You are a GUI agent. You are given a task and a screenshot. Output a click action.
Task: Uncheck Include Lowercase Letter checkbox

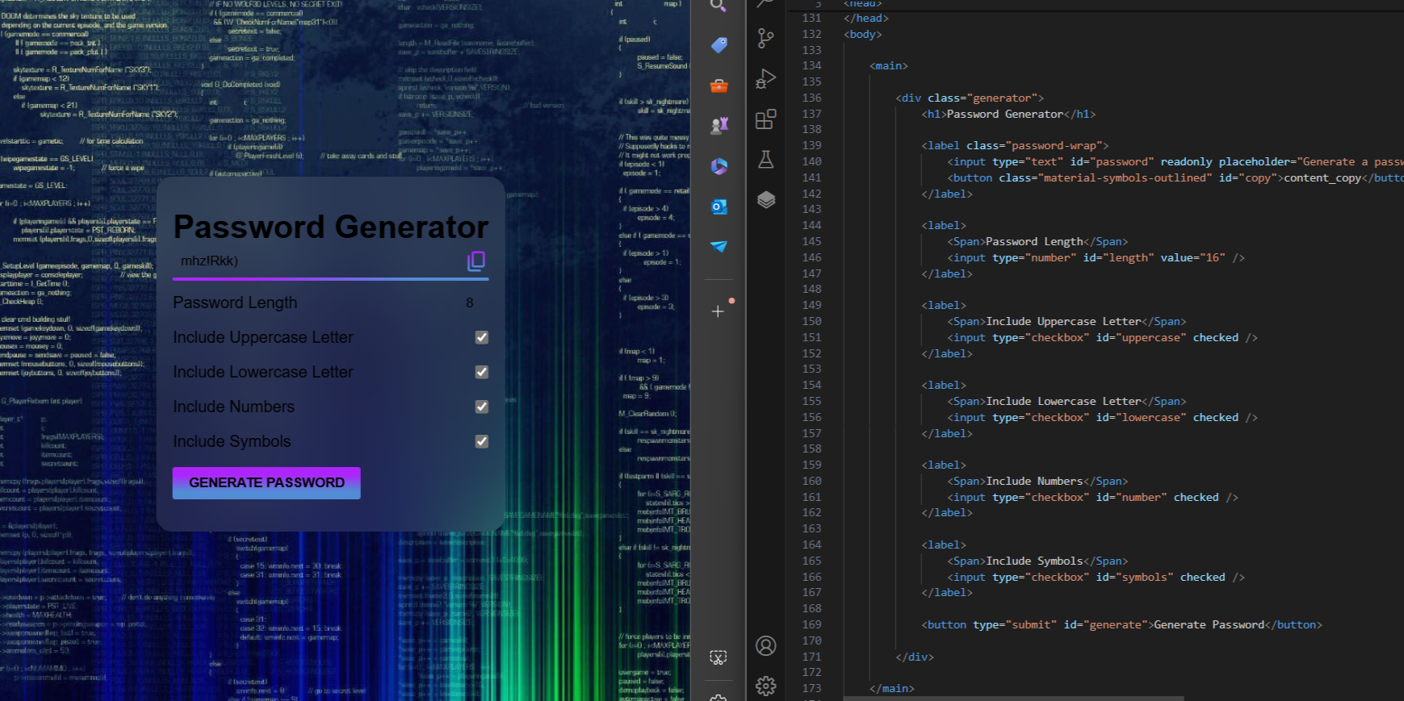click(482, 372)
